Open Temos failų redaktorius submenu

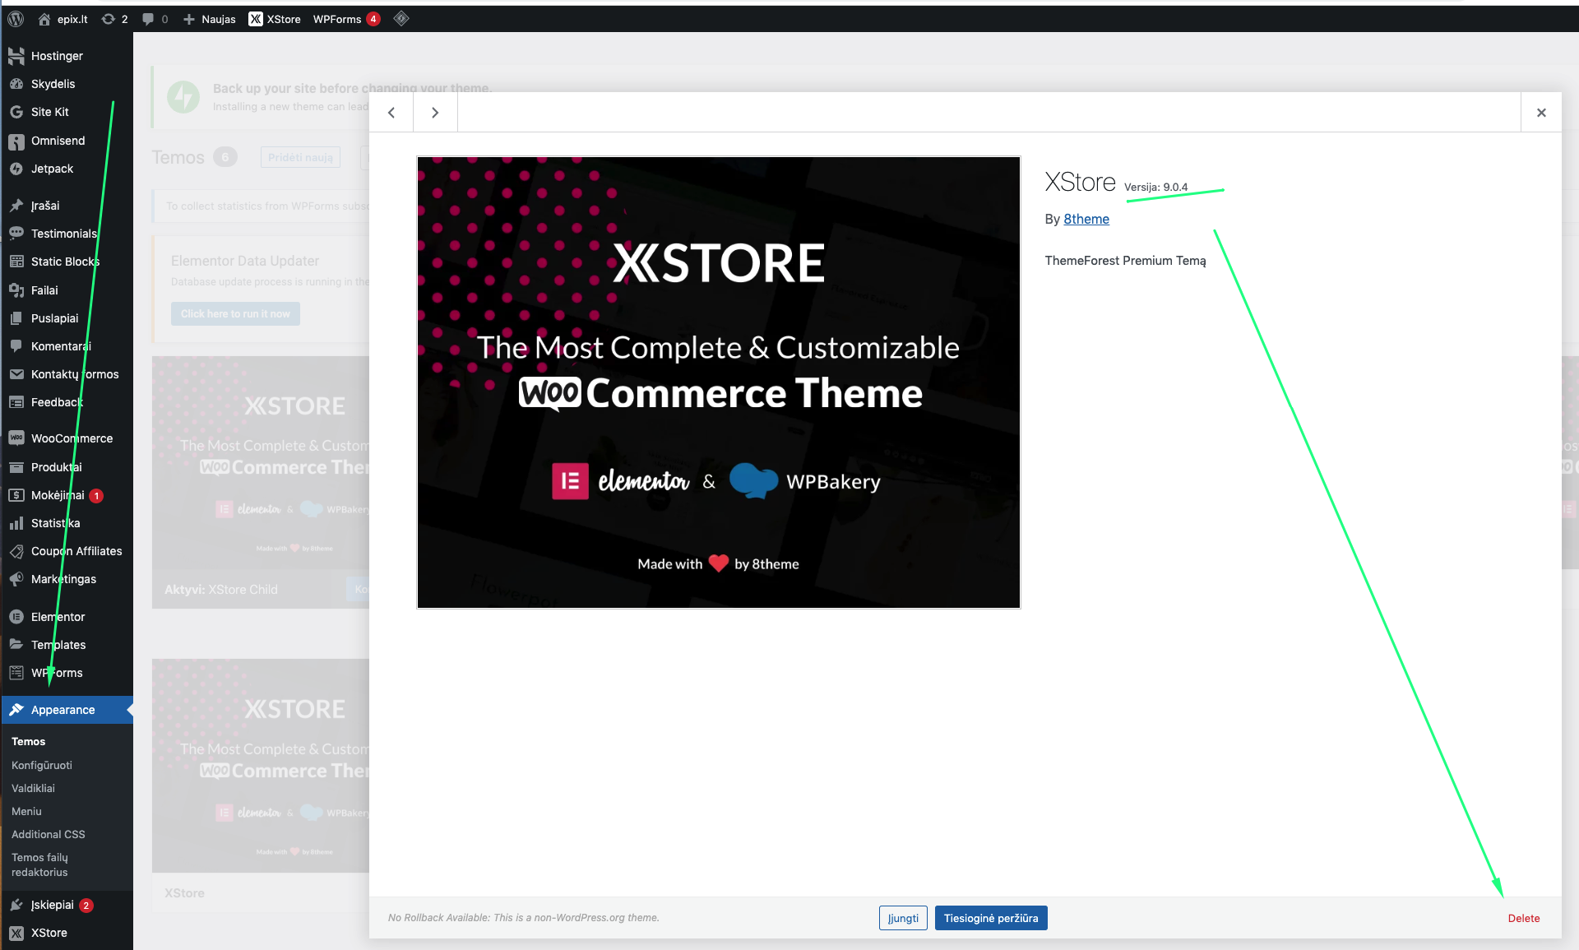tap(40, 864)
